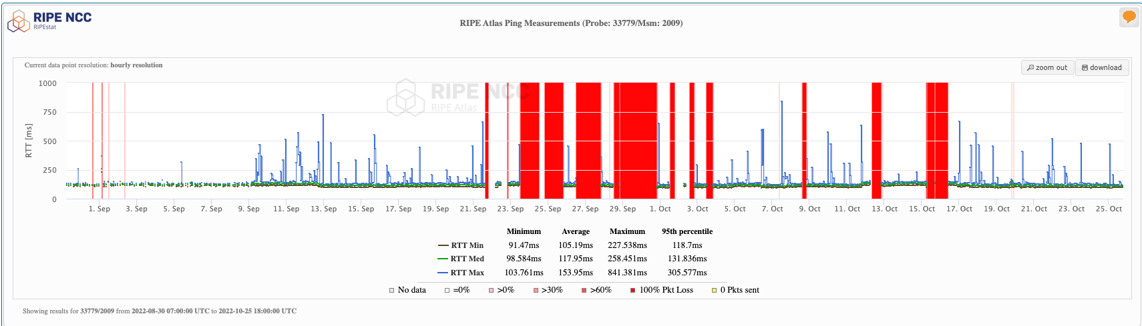The height and width of the screenshot is (326, 1142).
Task: Toggle the RTT Min legend label
Action: (x=467, y=245)
